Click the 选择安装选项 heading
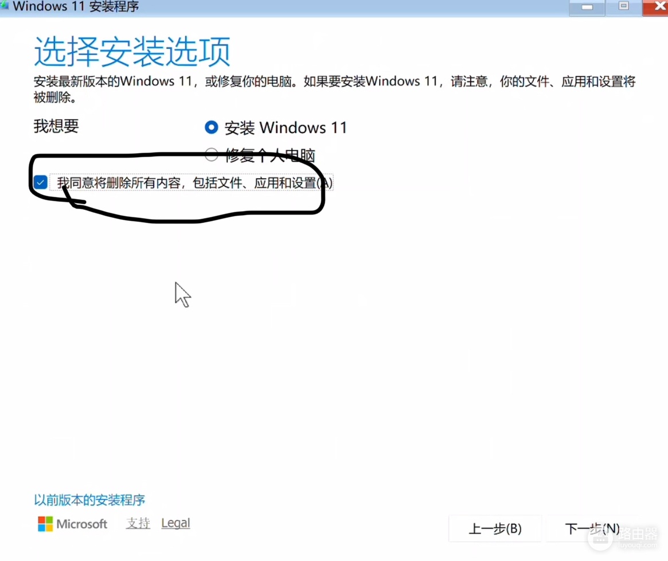This screenshot has width=668, height=561. pos(132,52)
